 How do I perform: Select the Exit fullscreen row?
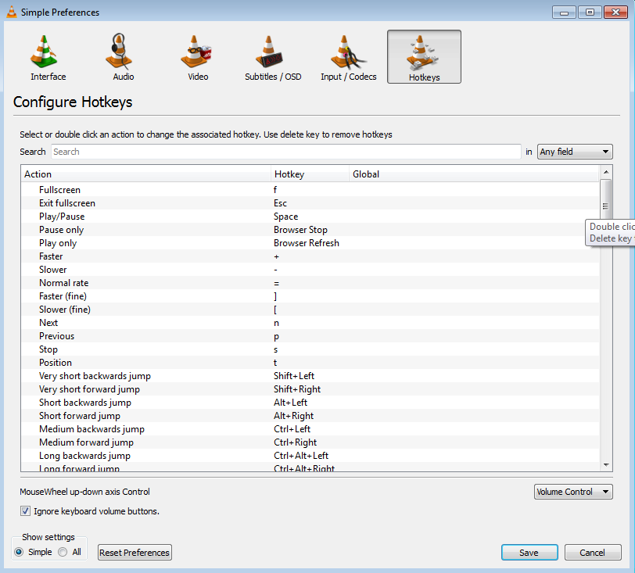pos(310,203)
